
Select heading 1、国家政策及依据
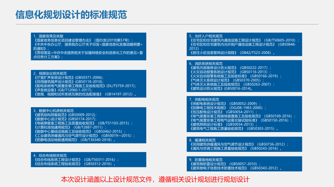(48, 36)
